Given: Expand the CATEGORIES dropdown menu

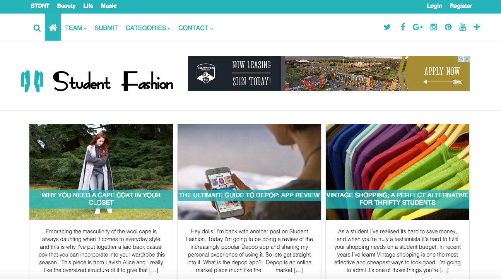Looking at the screenshot, I should (x=148, y=28).
